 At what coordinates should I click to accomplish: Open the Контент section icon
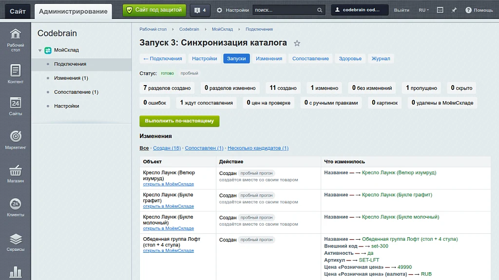[15, 70]
